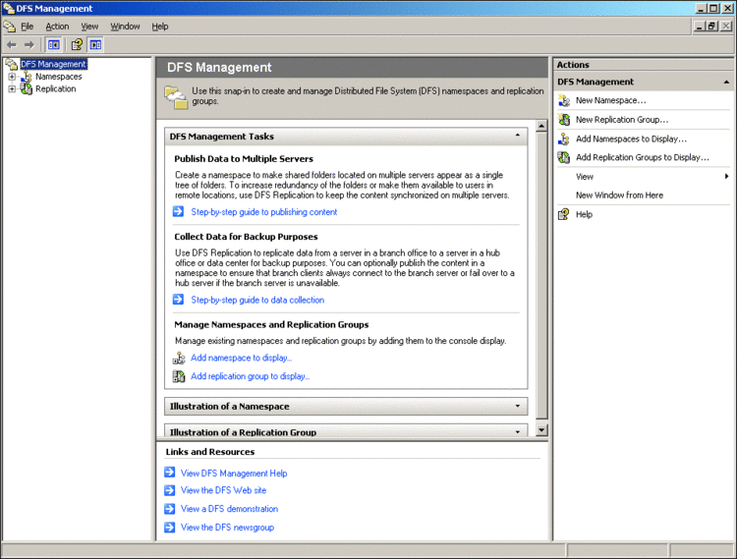Click the Forward arrow toolbar icon

[29, 45]
